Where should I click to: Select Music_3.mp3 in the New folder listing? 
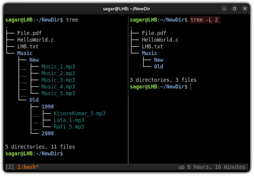coord(58,80)
